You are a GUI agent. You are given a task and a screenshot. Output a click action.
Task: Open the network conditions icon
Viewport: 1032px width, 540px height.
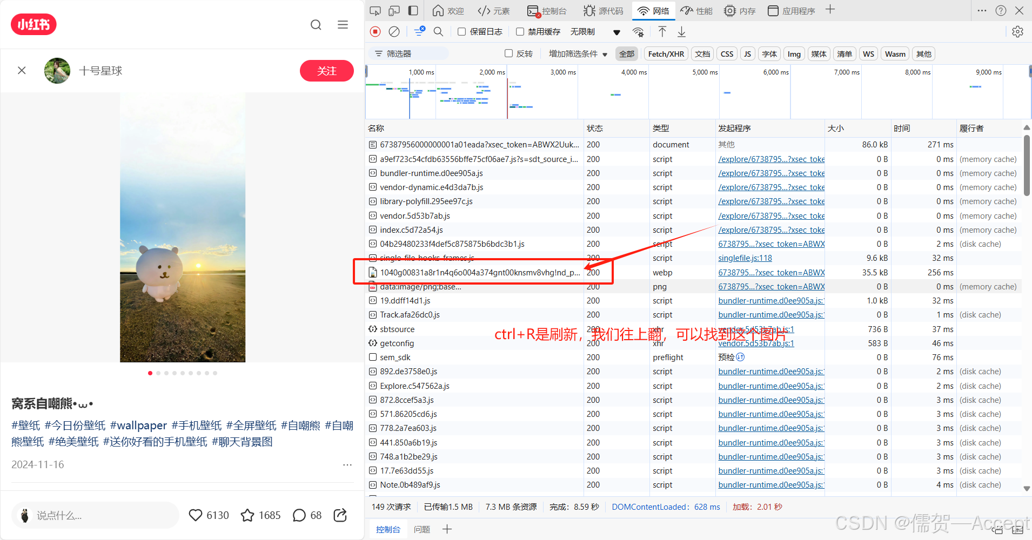638,31
